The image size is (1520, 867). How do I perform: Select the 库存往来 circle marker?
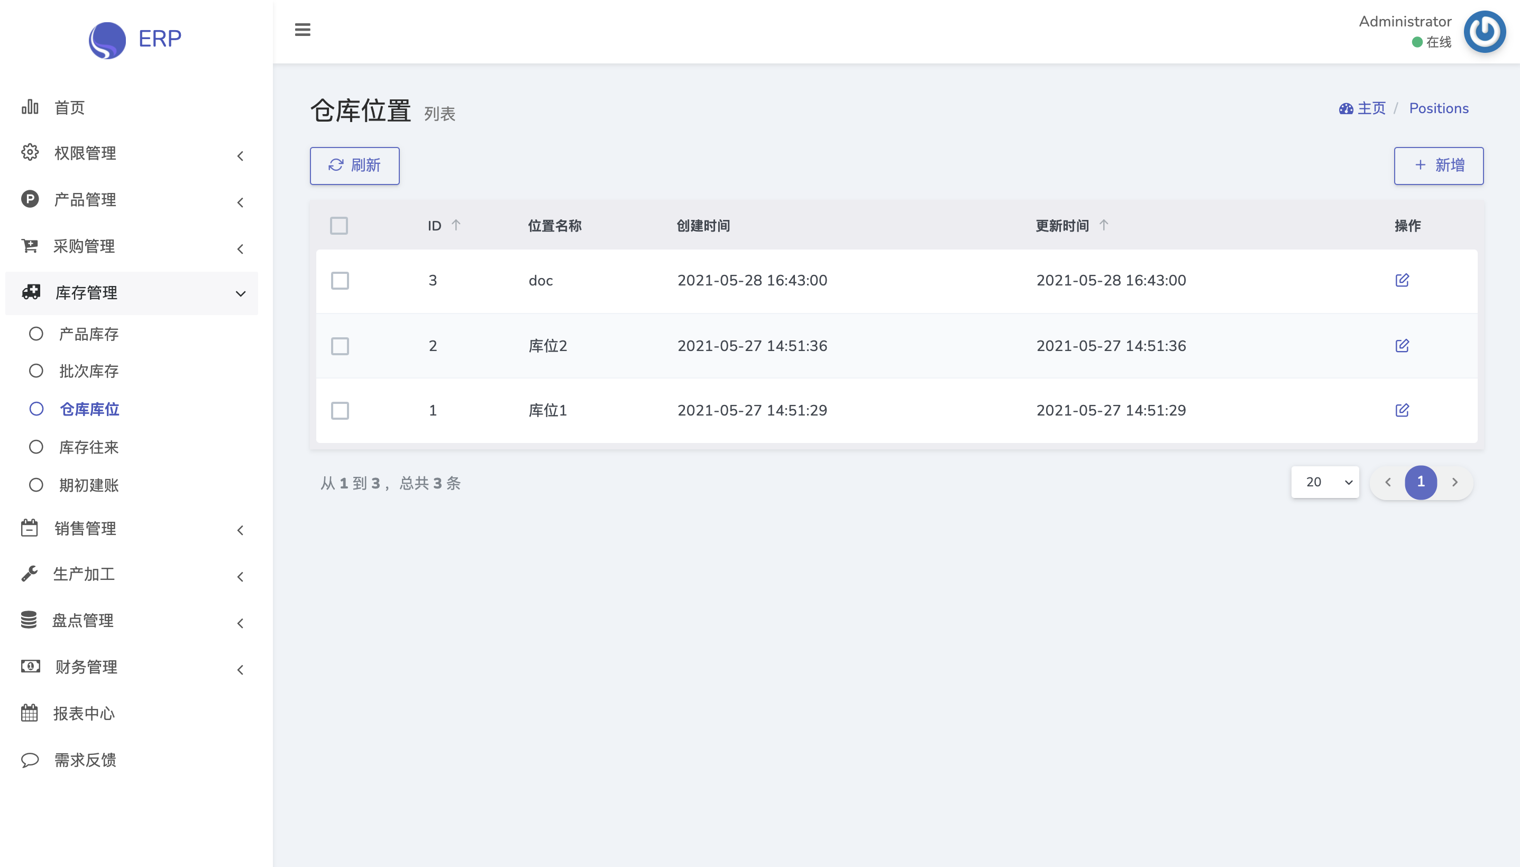click(36, 447)
